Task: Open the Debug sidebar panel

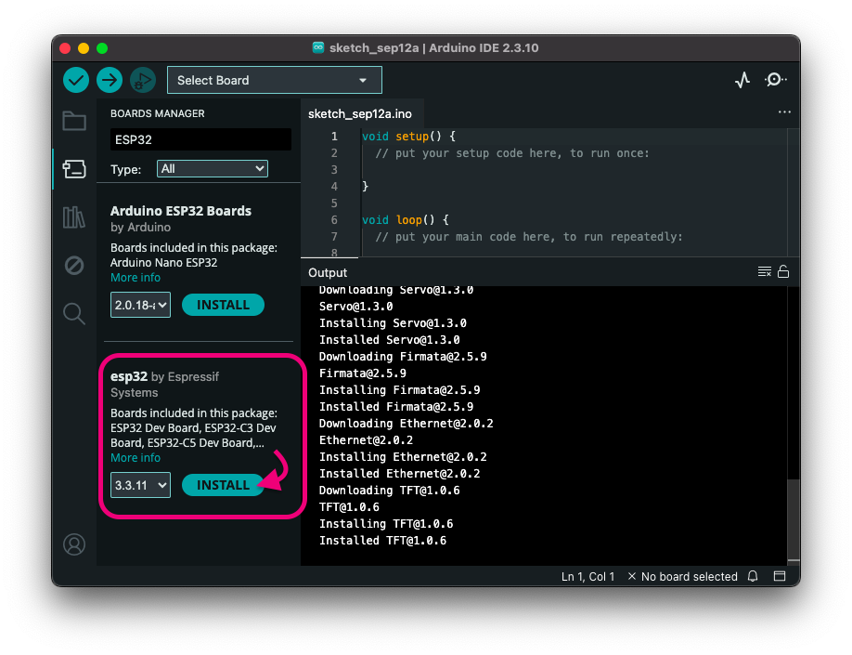Action: tap(74, 266)
